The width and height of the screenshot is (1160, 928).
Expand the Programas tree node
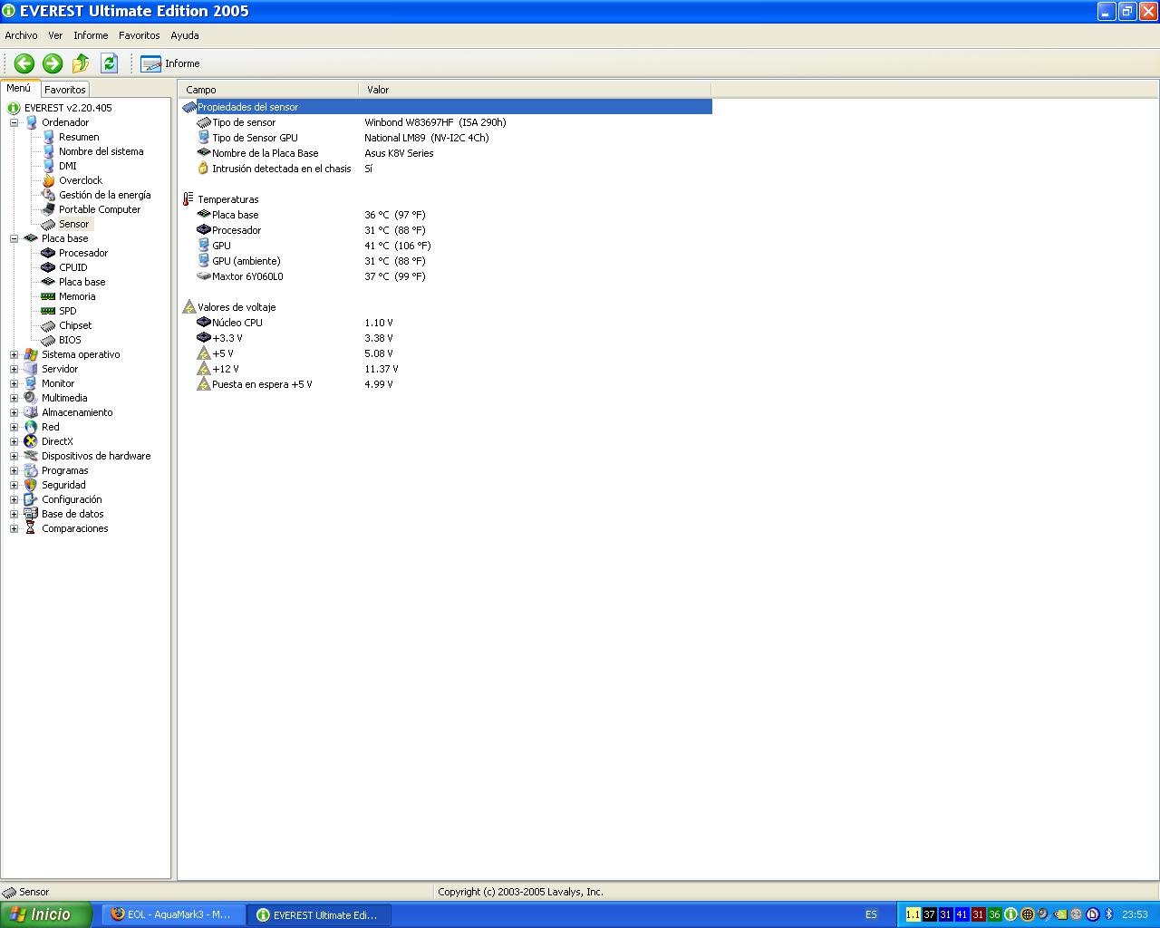click(x=14, y=470)
